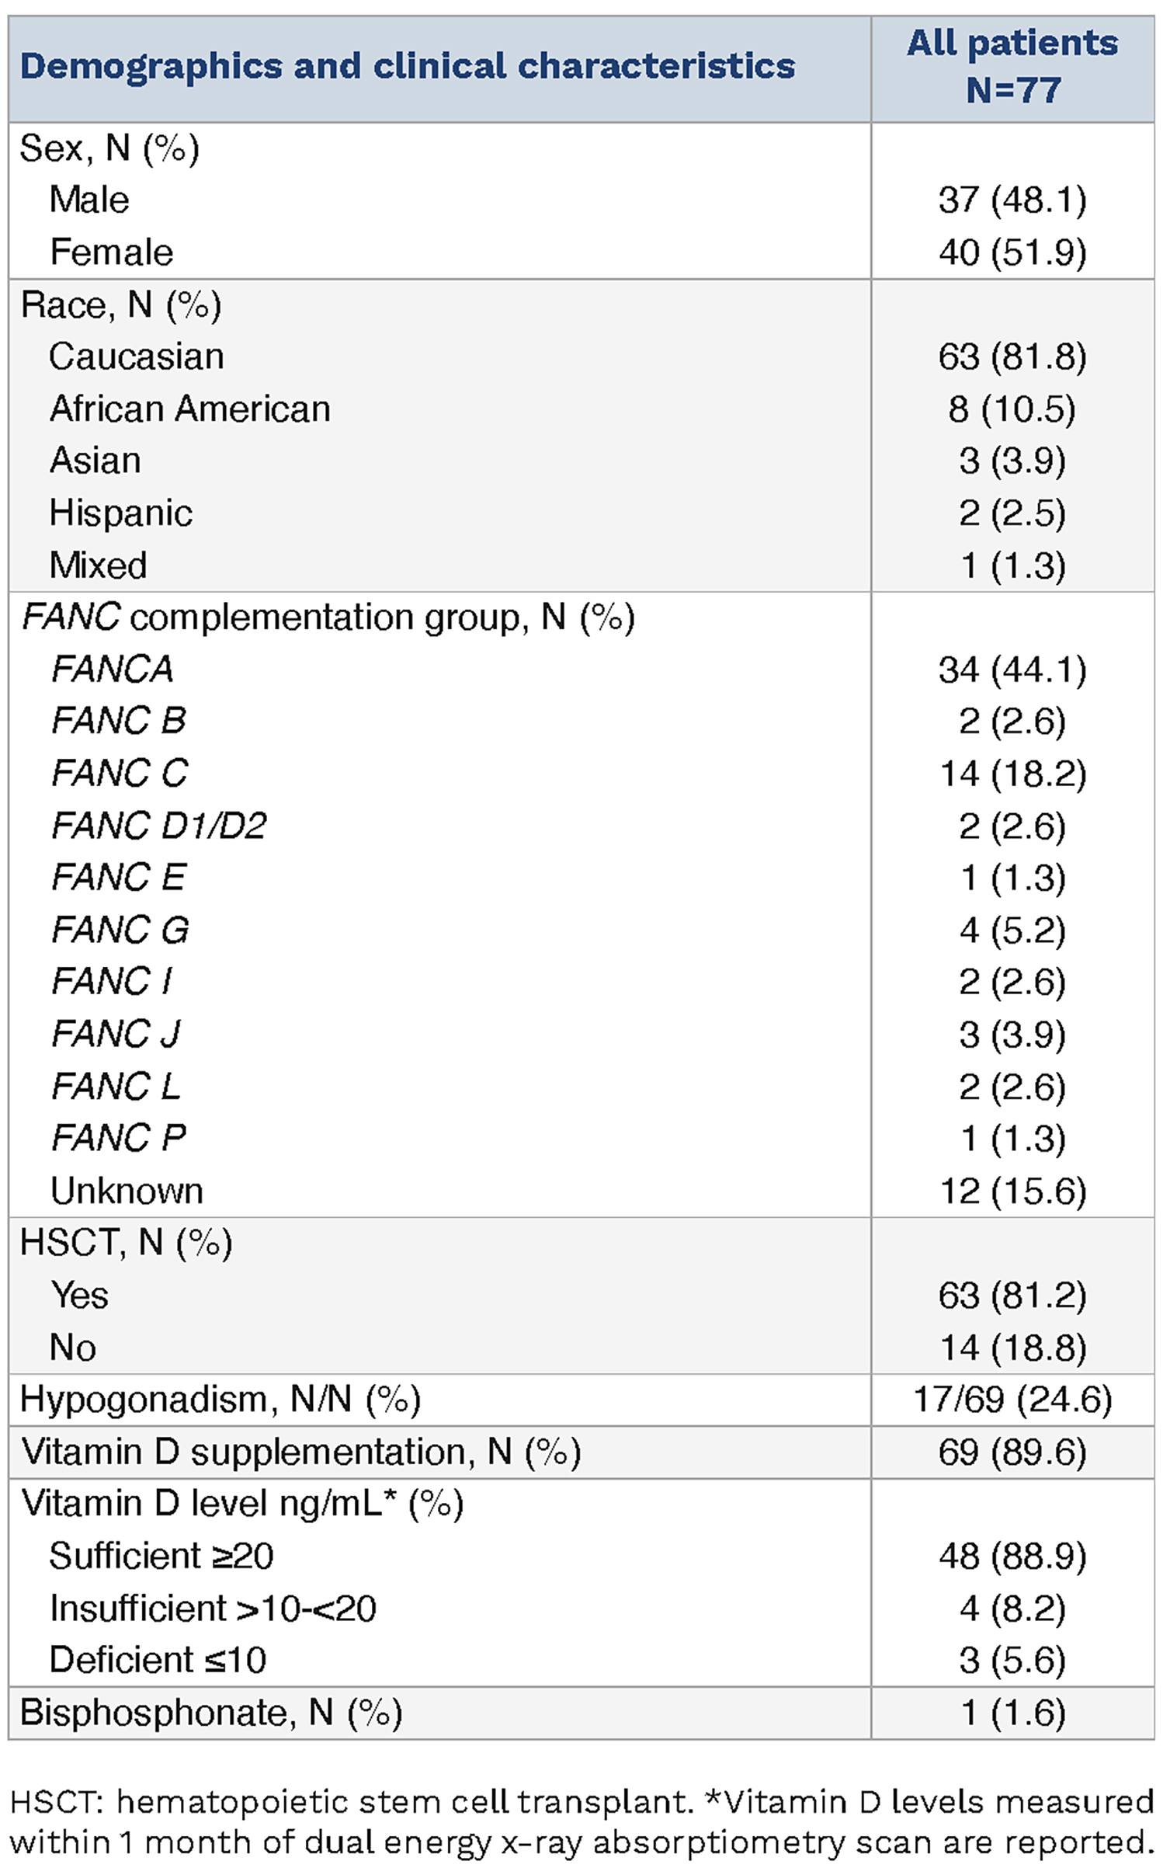
Task: Click the HSCT 'Yes' row label
Action: (79, 1295)
